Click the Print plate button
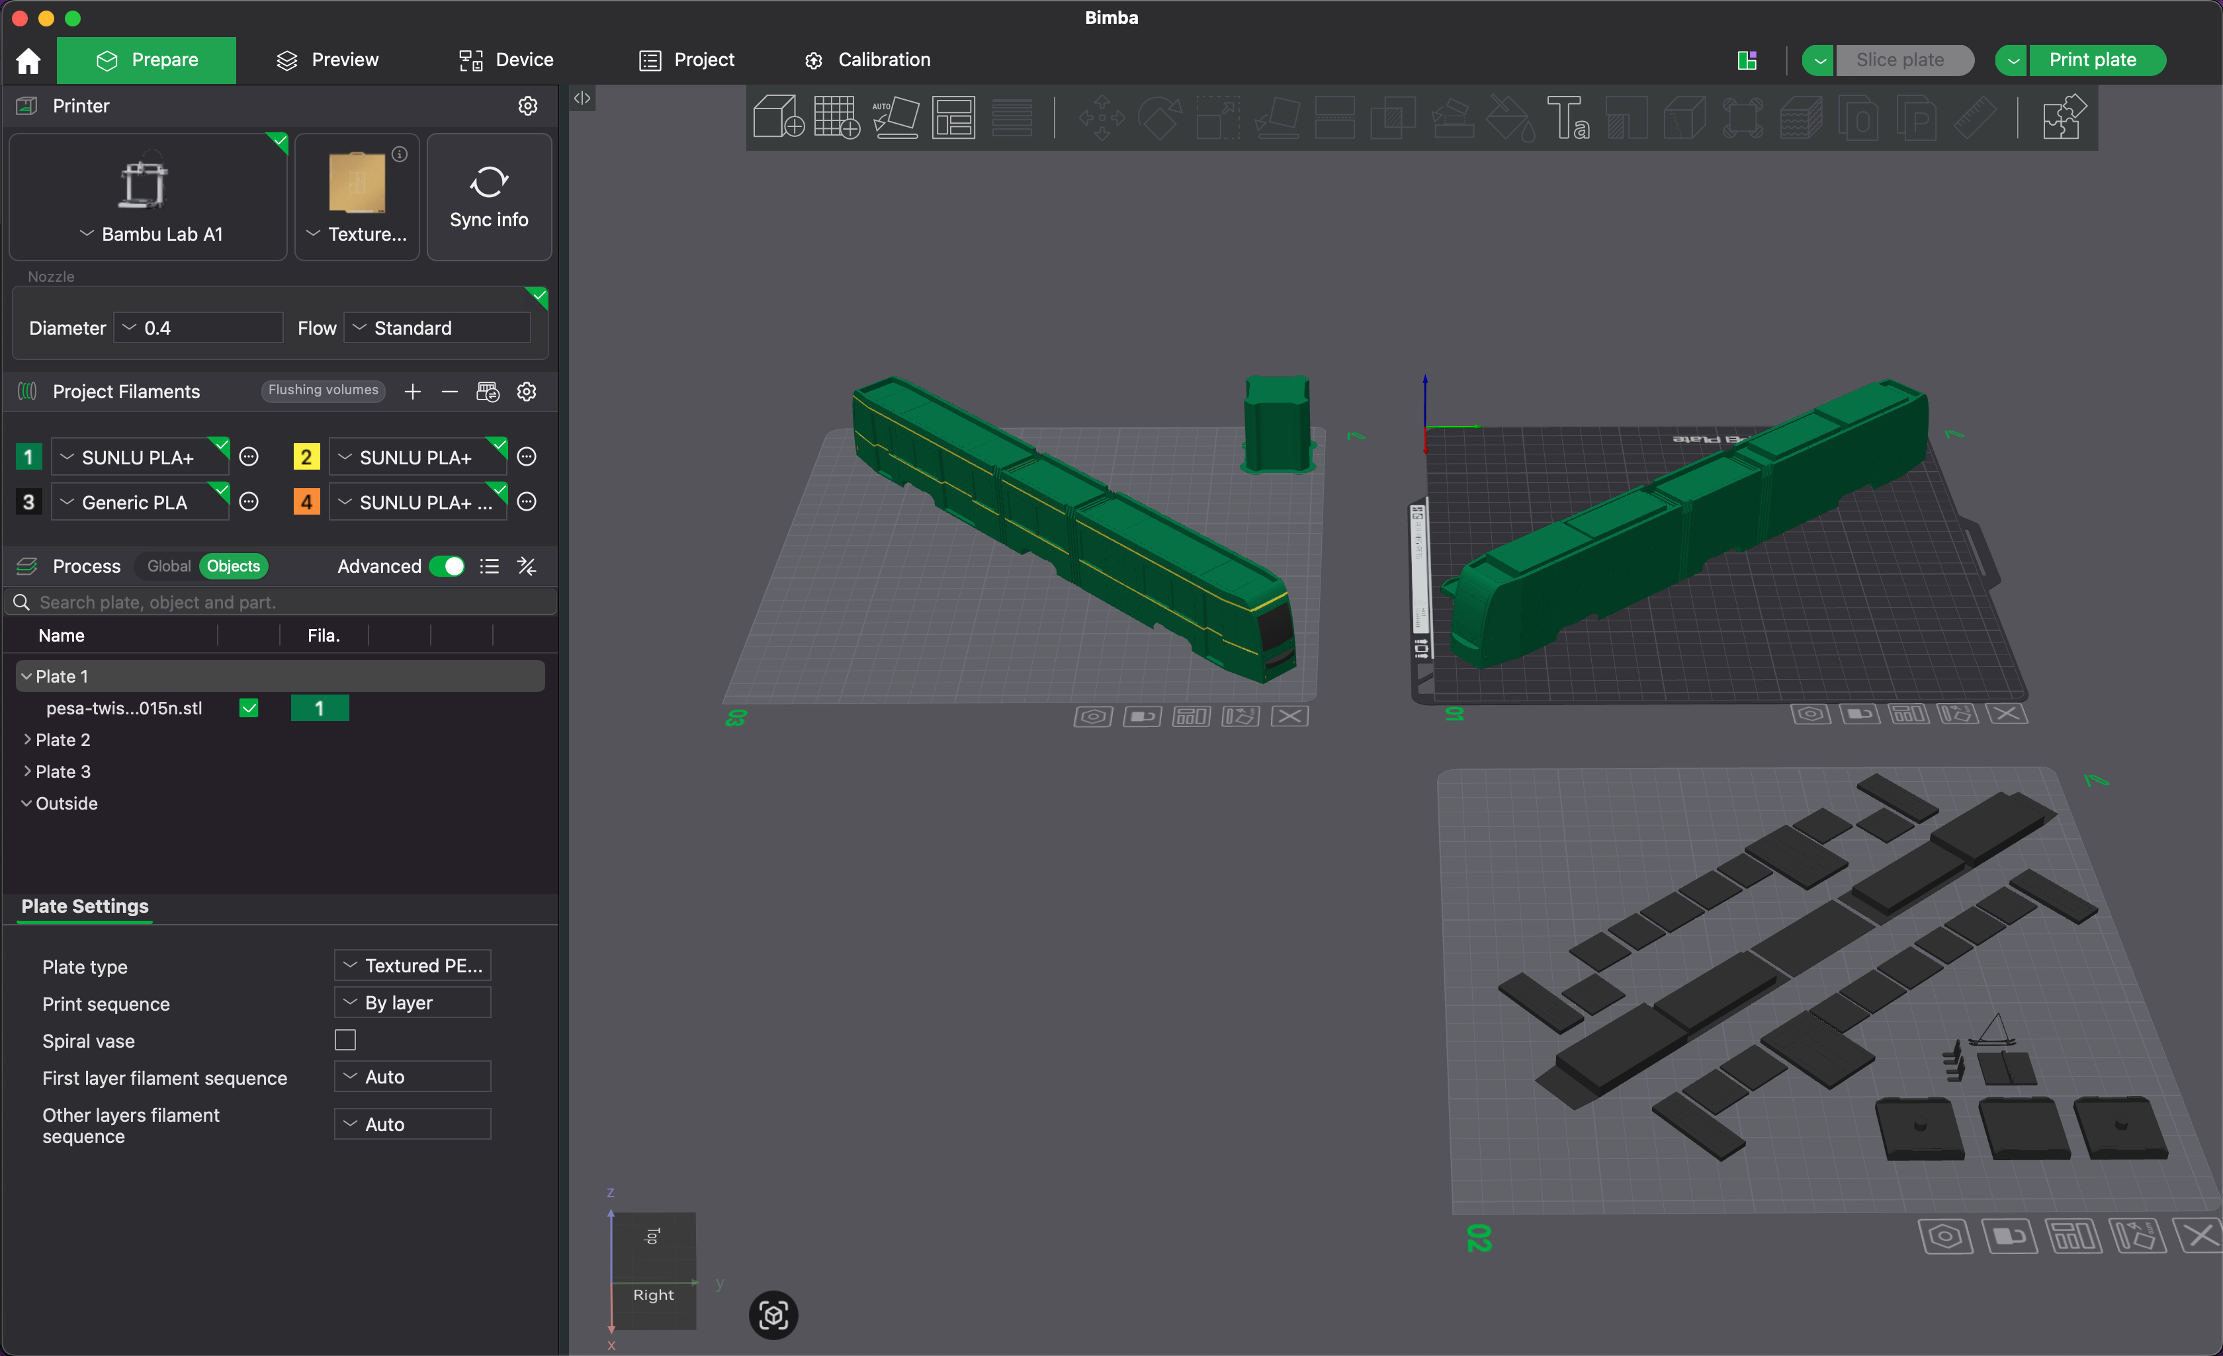 point(2092,60)
